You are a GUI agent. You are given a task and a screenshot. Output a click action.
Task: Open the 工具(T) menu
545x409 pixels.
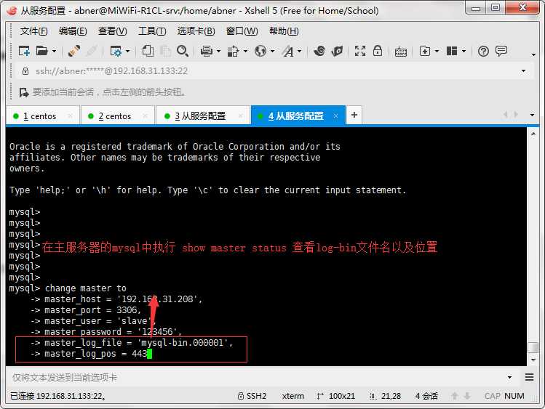pos(152,31)
